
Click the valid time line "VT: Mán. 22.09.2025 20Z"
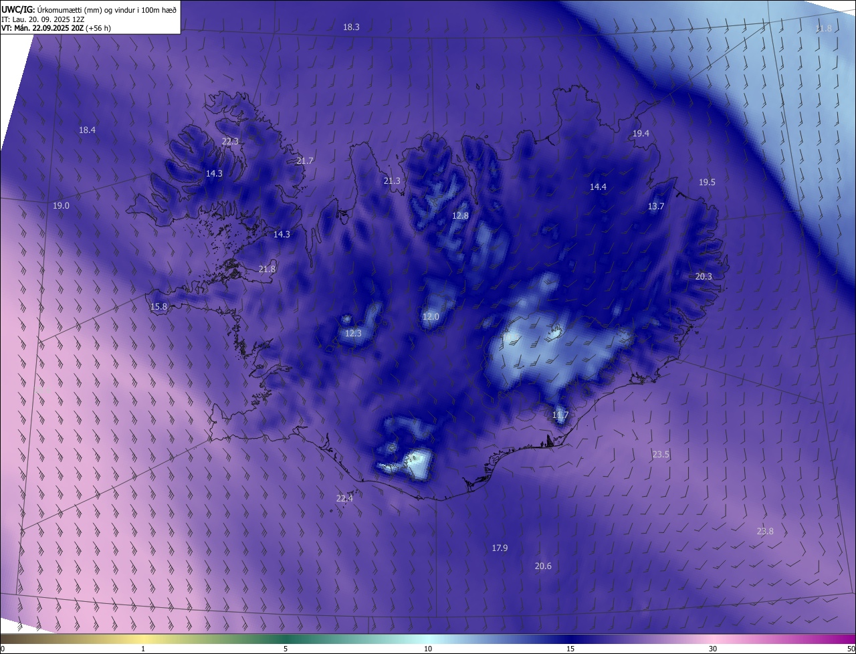pos(42,29)
